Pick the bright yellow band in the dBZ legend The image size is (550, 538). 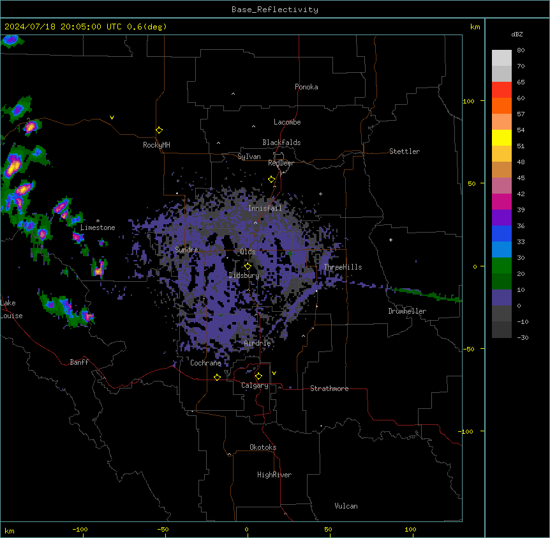[502, 137]
